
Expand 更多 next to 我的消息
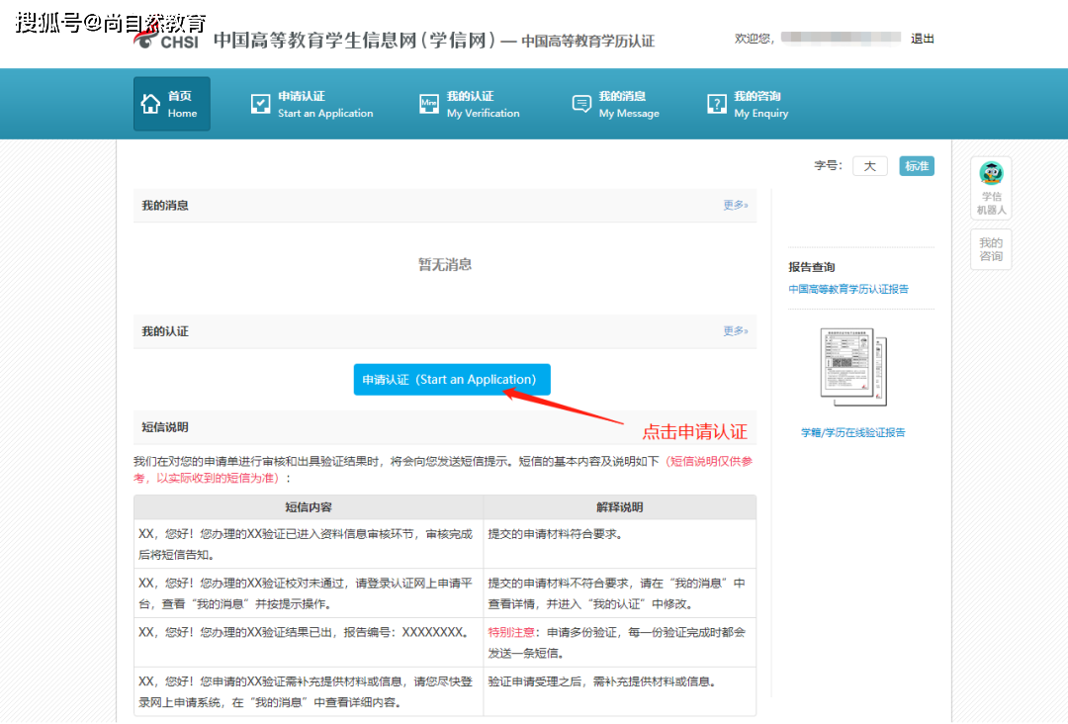734,205
